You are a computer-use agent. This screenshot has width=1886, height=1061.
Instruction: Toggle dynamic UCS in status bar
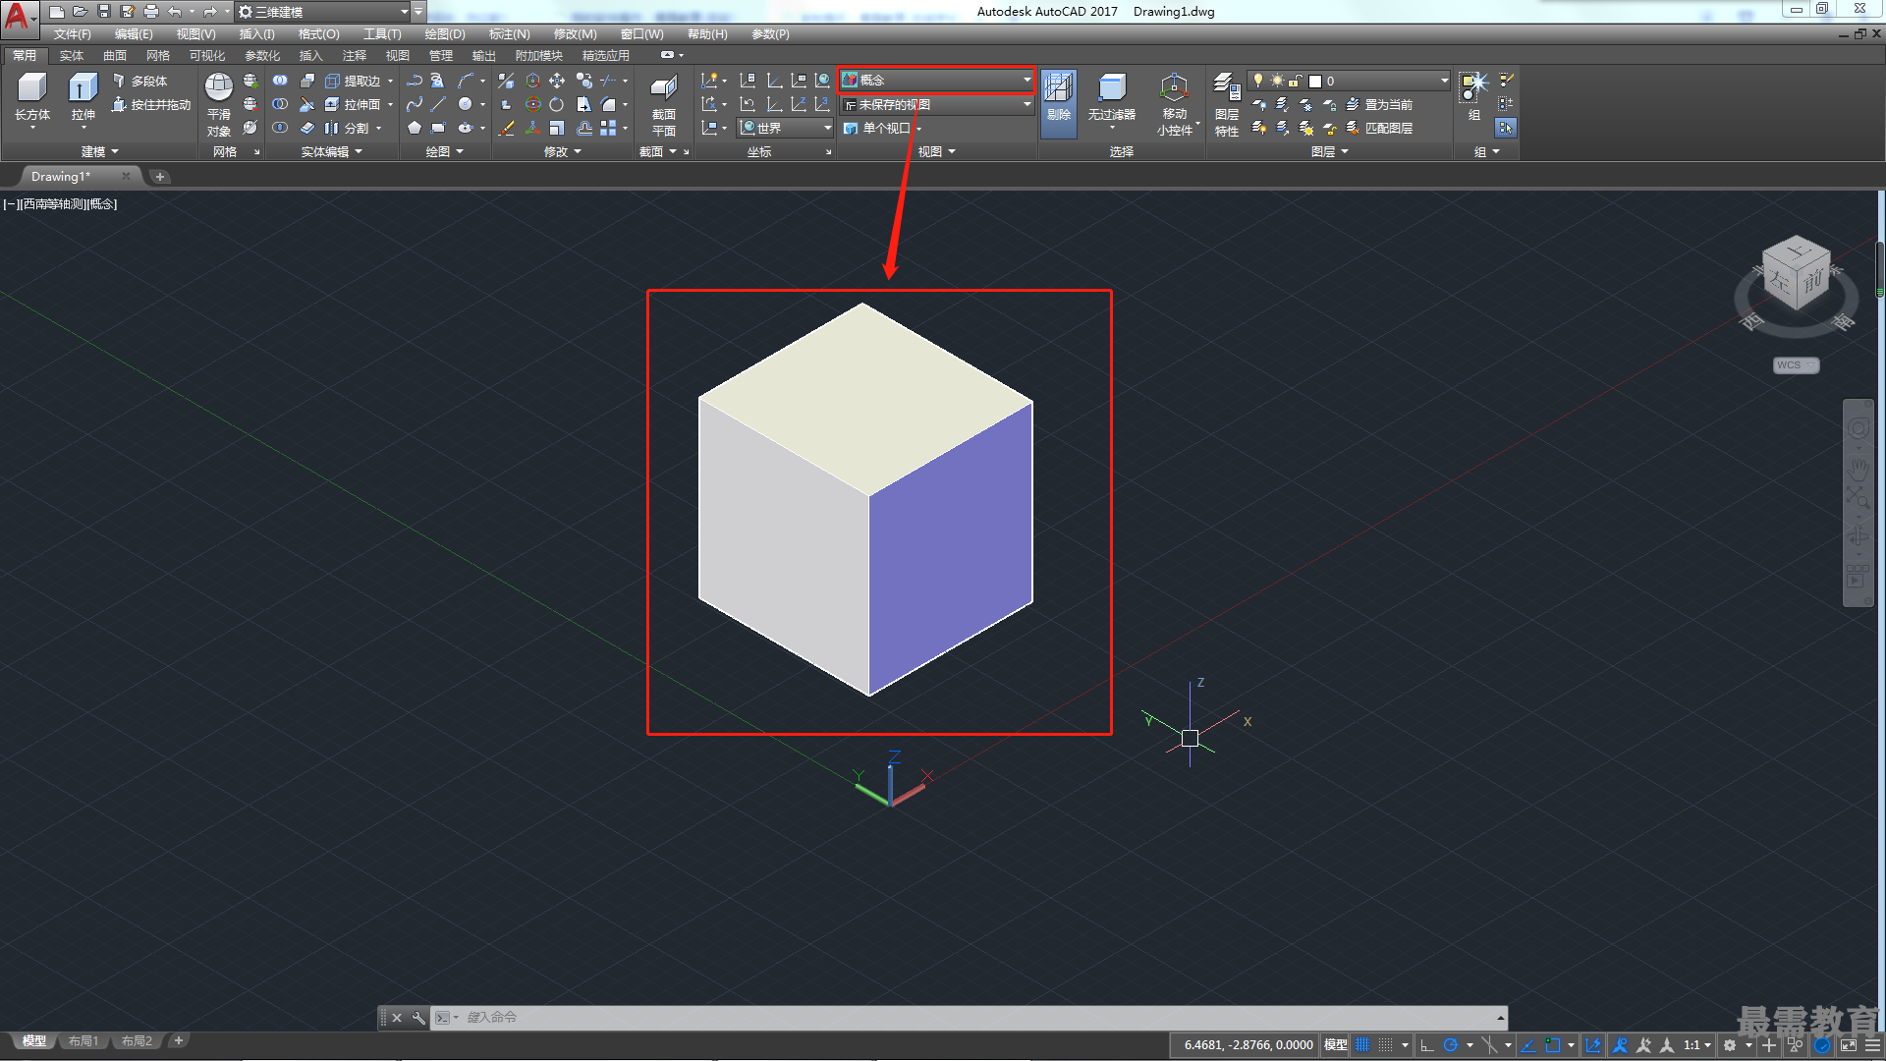click(x=1593, y=1045)
